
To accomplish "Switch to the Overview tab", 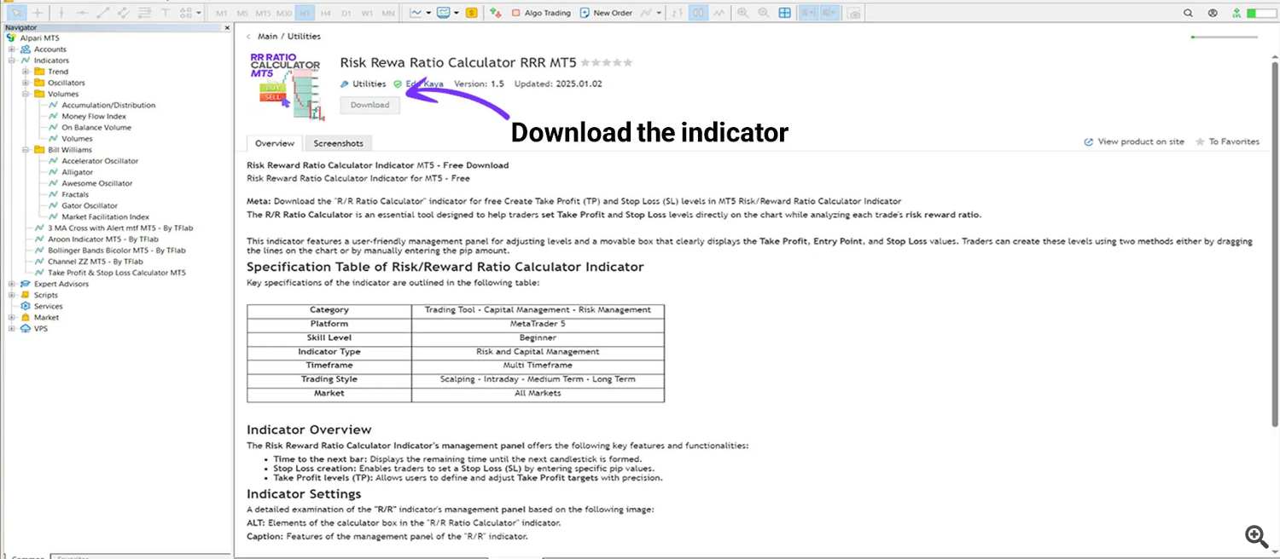I will [274, 143].
